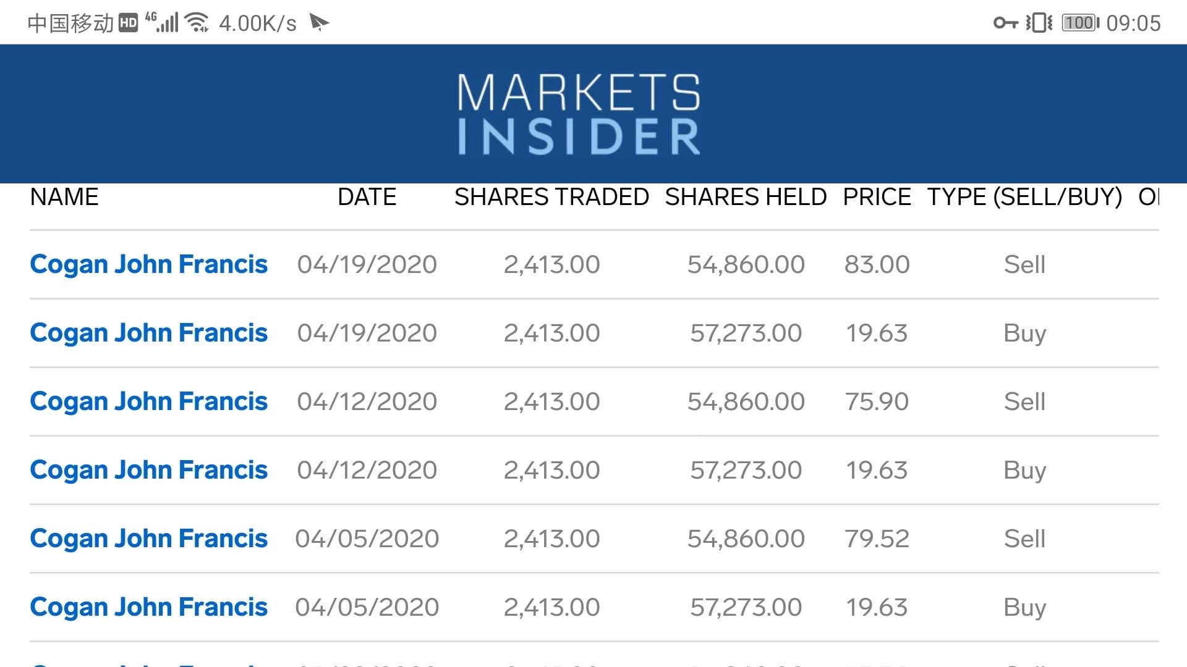Click the PRICE column header
The width and height of the screenshot is (1187, 667).
(x=877, y=197)
